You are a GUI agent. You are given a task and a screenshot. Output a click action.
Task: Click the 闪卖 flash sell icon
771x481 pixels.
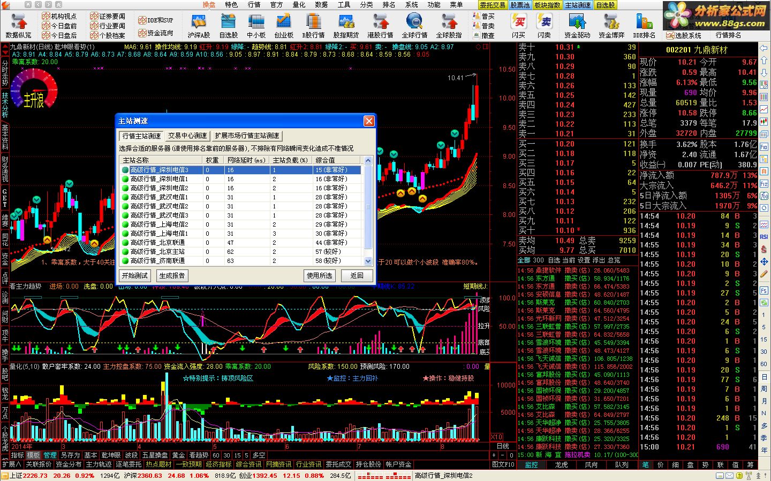pyautogui.click(x=544, y=26)
